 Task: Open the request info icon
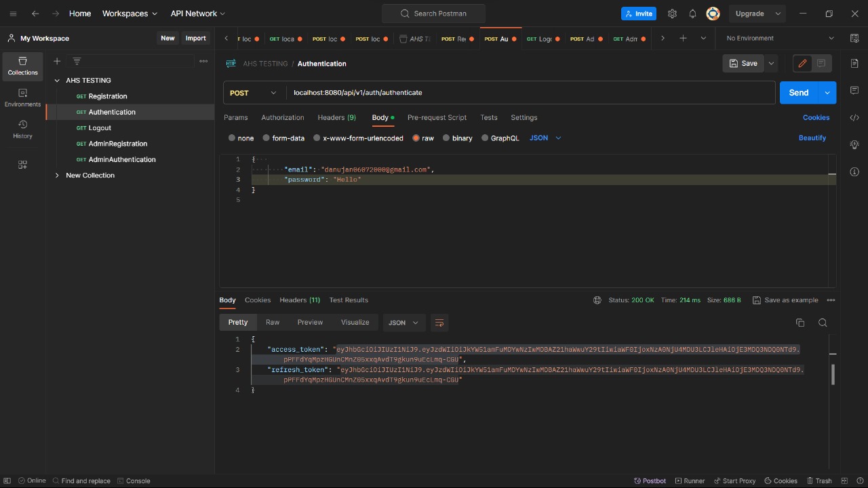coord(854,171)
